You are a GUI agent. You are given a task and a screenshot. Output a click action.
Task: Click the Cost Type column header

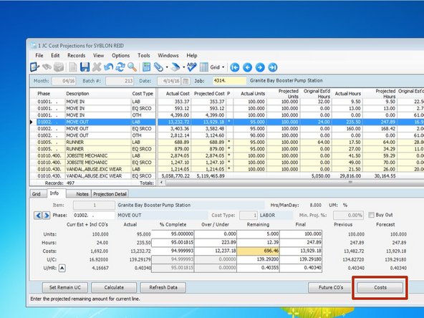143,94
